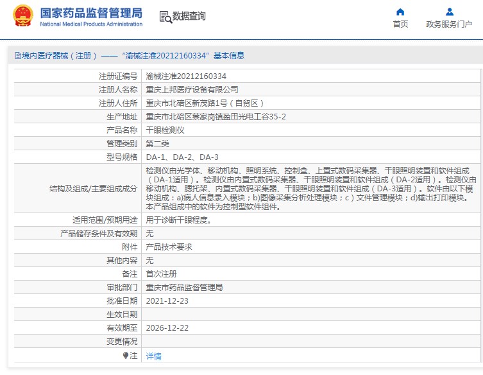Click model spec DA-1、DA-2、DA-3

182,157
